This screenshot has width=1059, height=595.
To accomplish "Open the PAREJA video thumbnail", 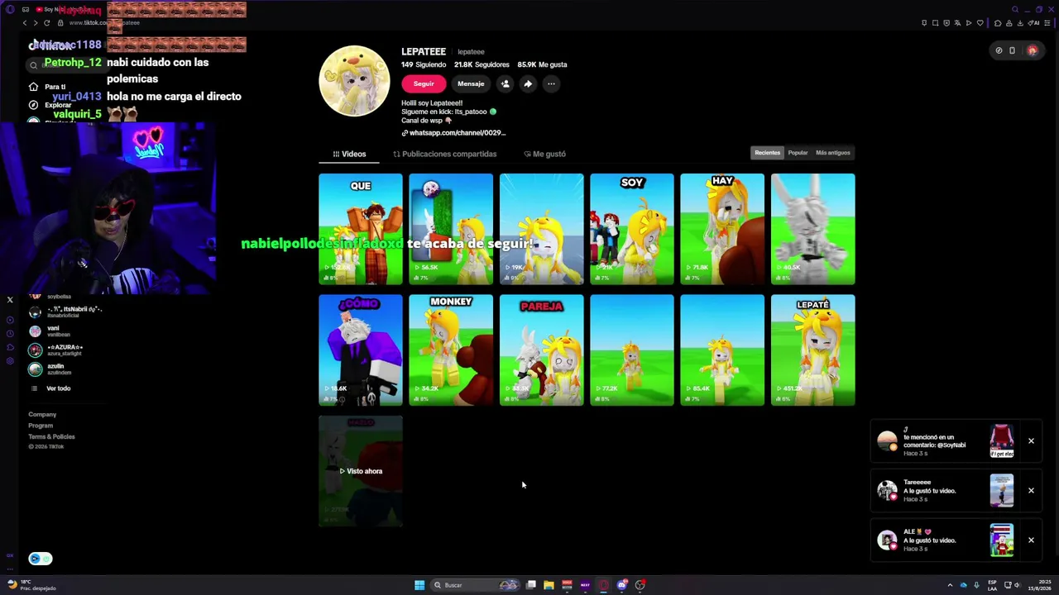I will [x=542, y=350].
